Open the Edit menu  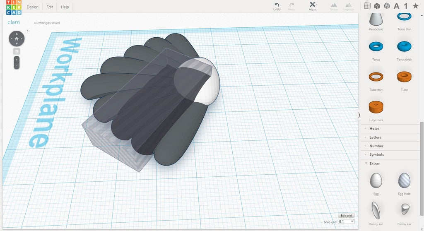[x=50, y=7]
